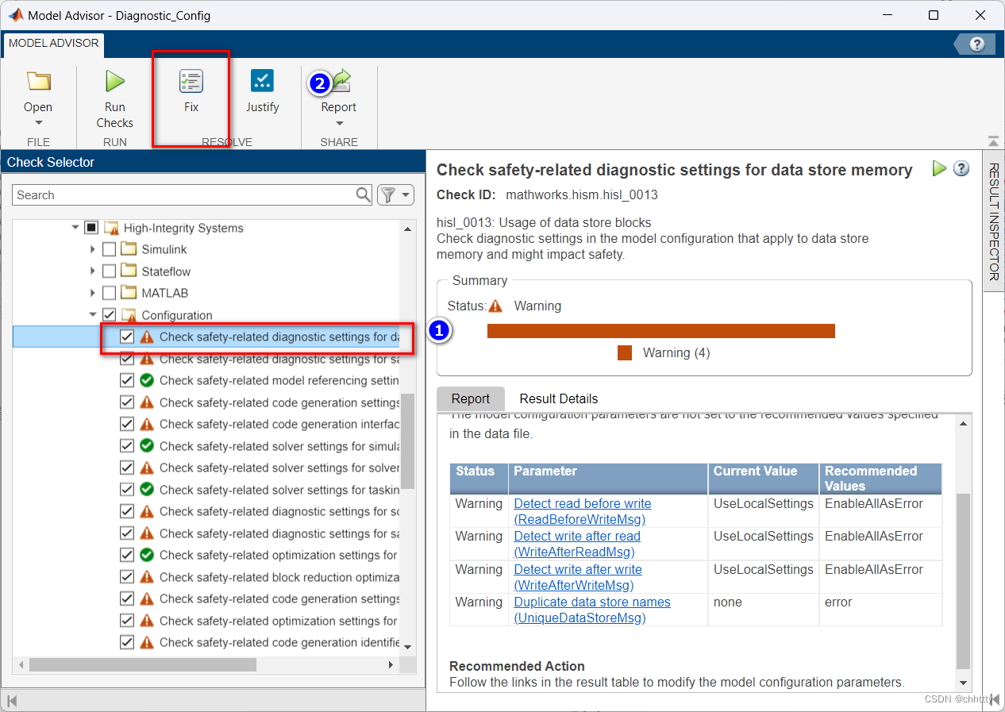Switch to the Report tab
This screenshot has width=1005, height=712.
pyautogui.click(x=471, y=398)
